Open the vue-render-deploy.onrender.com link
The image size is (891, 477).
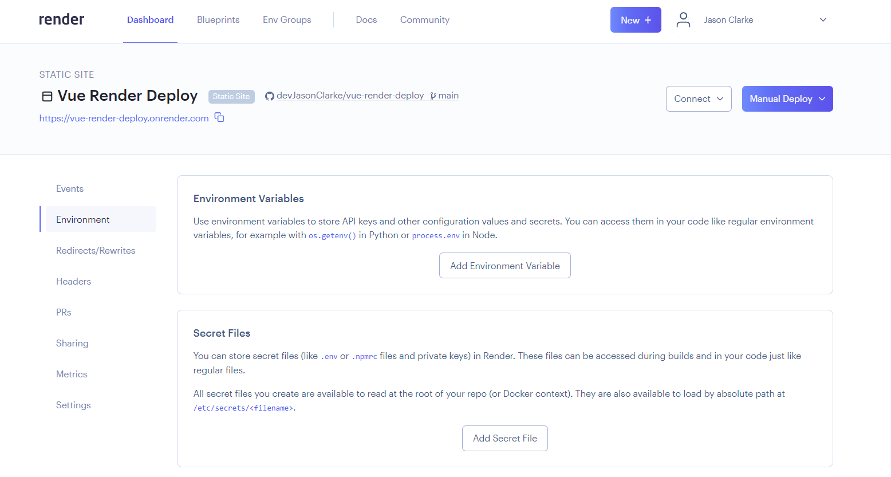click(124, 118)
